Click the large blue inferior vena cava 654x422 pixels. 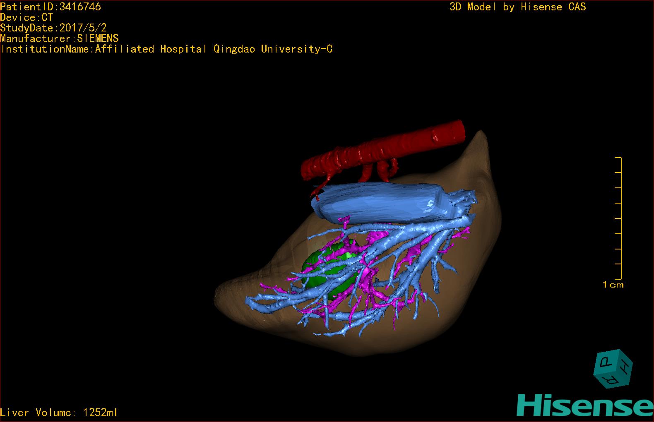pyautogui.click(x=381, y=203)
